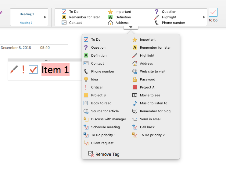Click the highlight pen tag on Item 1
The image size is (226, 172).
point(14,69)
